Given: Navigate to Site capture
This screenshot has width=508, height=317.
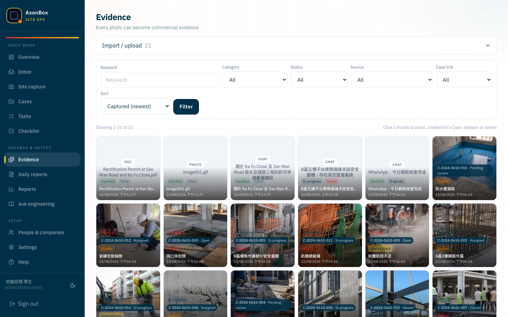Looking at the screenshot, I should pos(42,87).
